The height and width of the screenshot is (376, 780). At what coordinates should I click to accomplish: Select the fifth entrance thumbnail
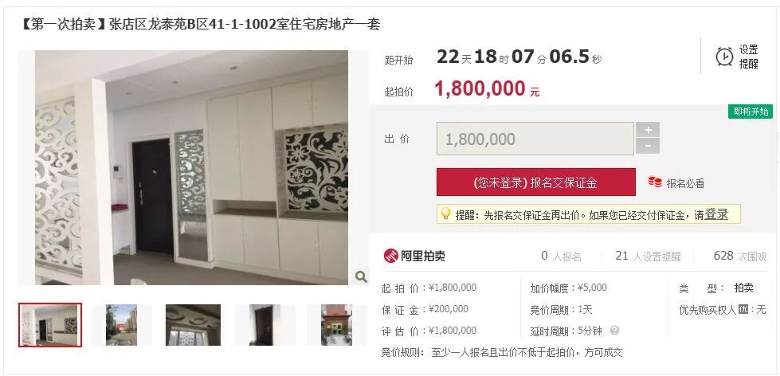pyautogui.click(x=336, y=325)
